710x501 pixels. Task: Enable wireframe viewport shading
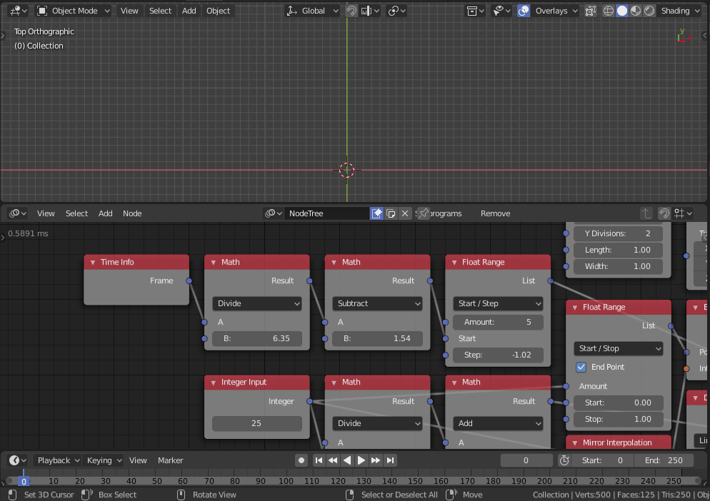[x=607, y=11]
